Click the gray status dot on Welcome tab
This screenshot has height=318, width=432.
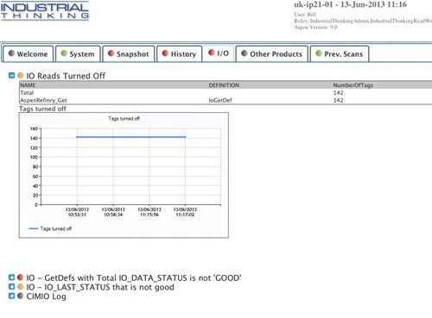(11, 53)
